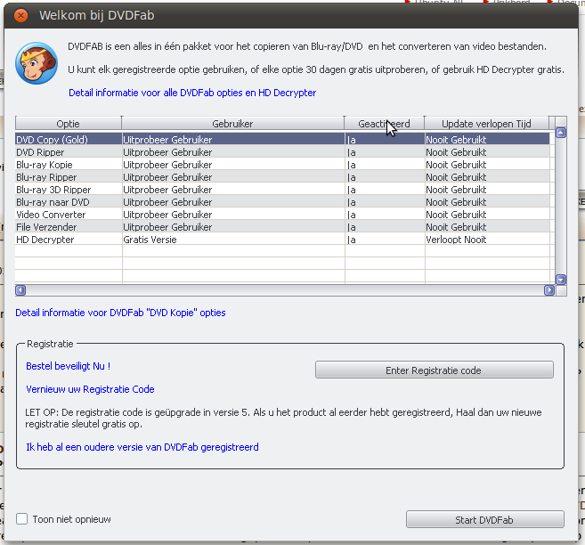Select the HD Decrypter row

(x=282, y=240)
